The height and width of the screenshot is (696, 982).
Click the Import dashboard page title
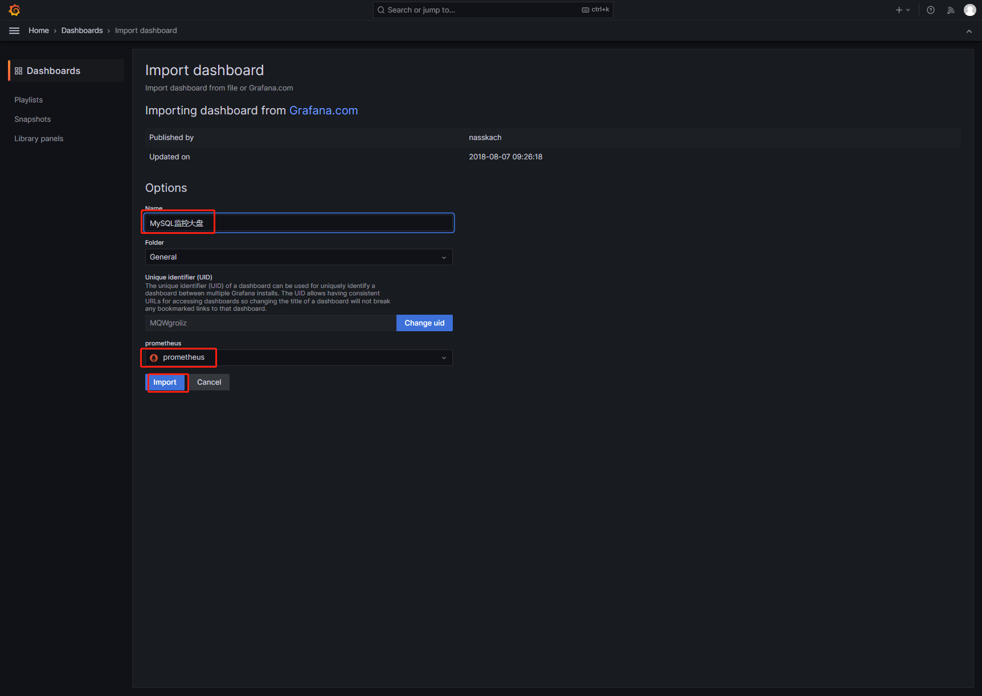click(x=204, y=70)
